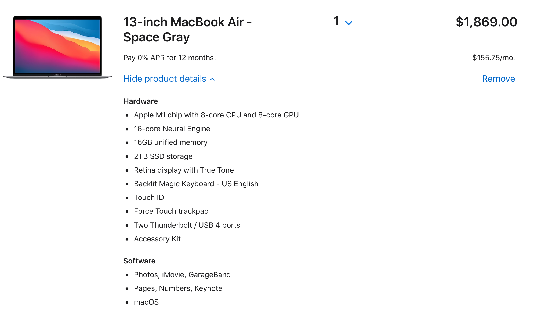Remove the MacBook Air from the bag
Viewport: 552px width, 314px height.
[x=498, y=79]
